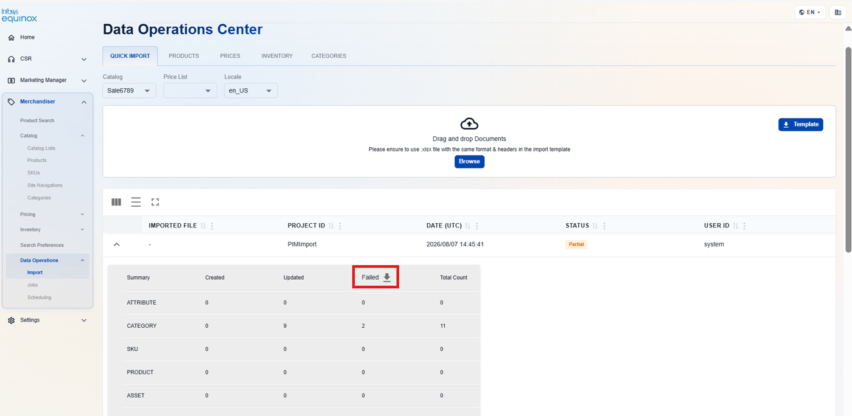
Task: Collapse the Catalog submenu chevron
Action: coord(83,136)
